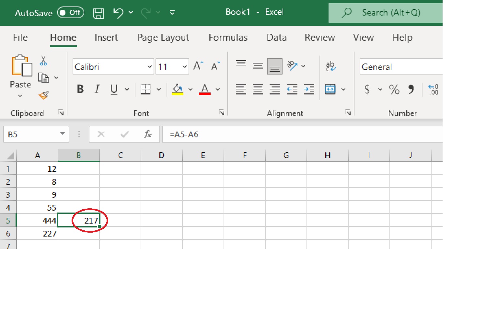Switch to the Formulas tab

coord(228,38)
